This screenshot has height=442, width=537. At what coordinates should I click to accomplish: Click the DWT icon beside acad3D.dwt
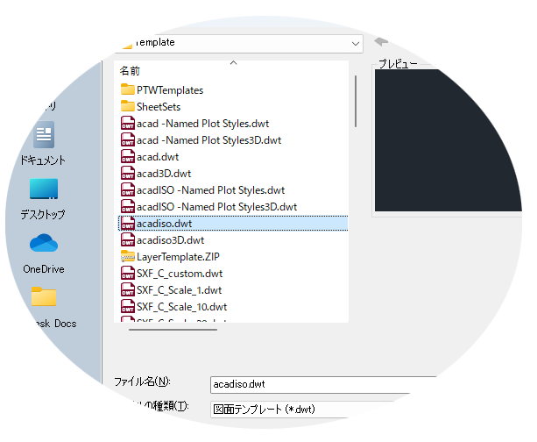point(127,173)
